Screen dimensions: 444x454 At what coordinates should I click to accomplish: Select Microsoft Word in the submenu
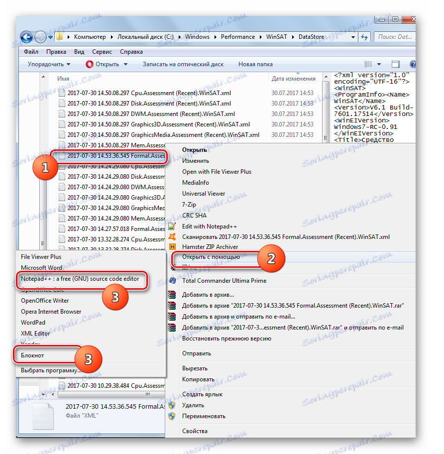point(41,267)
